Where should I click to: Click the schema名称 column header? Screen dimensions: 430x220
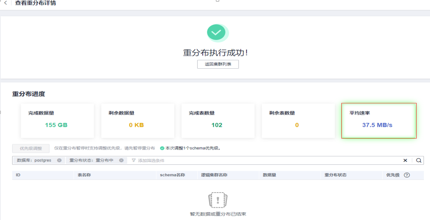[x=173, y=175]
